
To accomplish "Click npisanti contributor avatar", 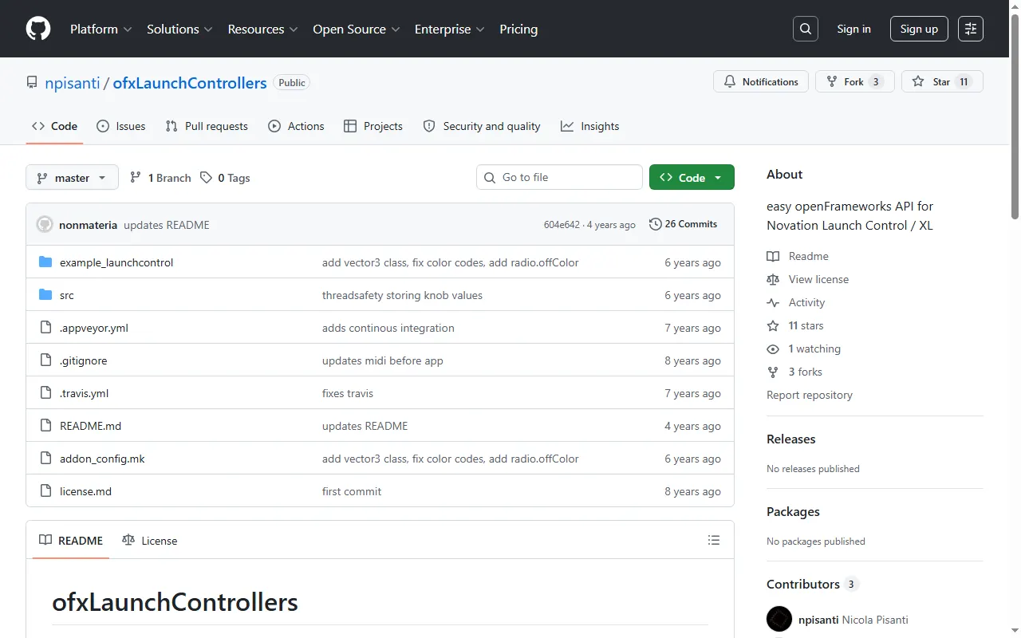I will tap(779, 620).
